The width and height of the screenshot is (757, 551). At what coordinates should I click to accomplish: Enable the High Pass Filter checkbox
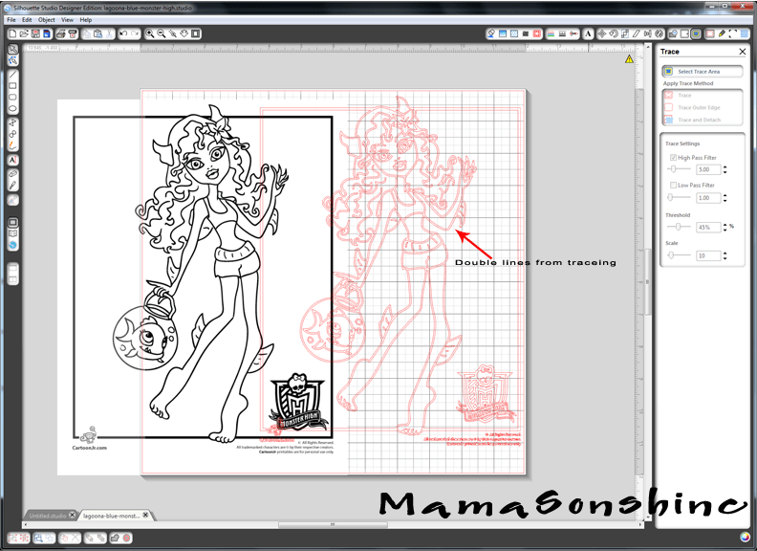point(674,157)
